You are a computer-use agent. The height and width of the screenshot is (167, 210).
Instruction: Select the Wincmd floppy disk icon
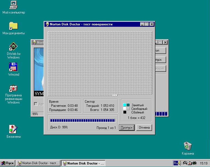tap(14, 67)
